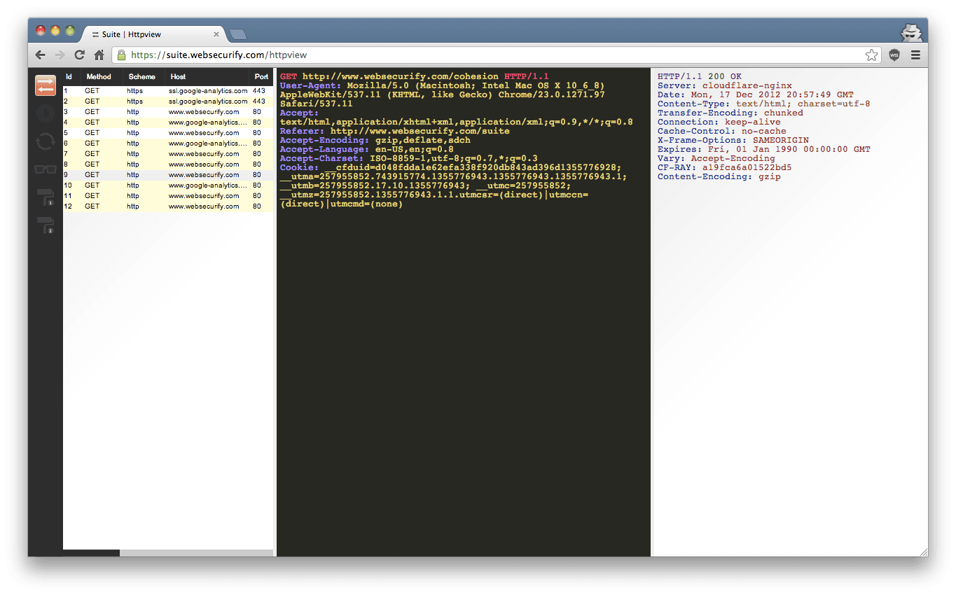Viewport: 956px width, 595px height.
Task: Switch to Suite | Httpview tab
Action: point(153,34)
